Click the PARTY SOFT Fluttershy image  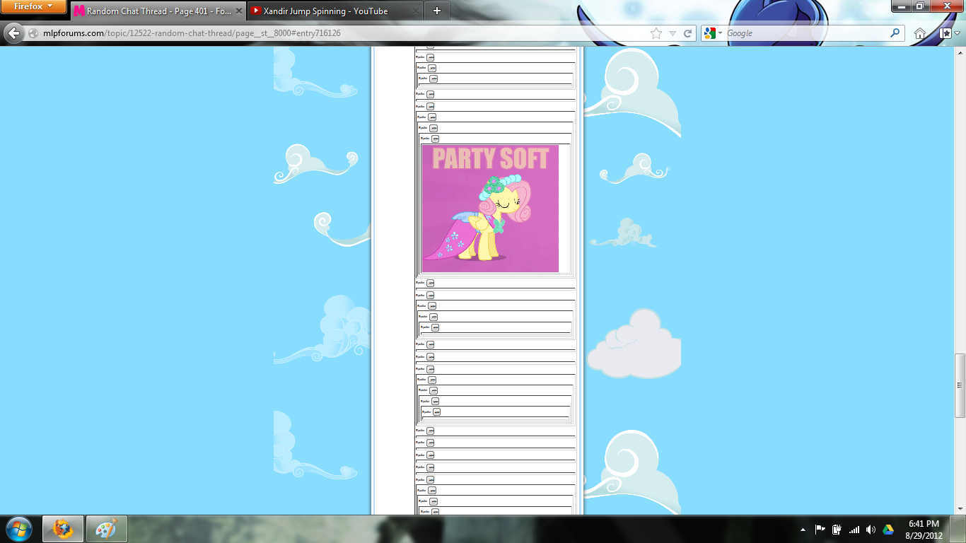click(x=490, y=209)
